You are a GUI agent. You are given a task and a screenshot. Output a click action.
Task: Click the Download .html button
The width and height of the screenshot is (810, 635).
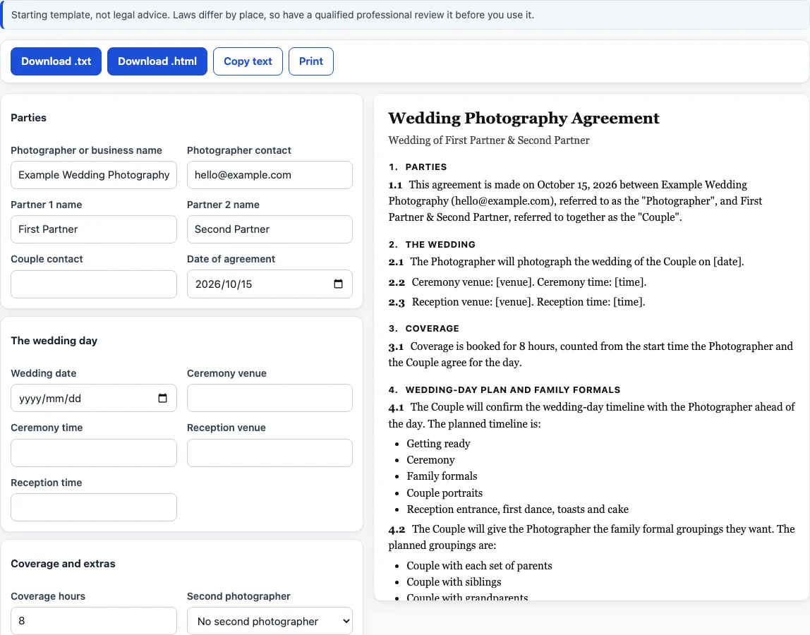(x=157, y=61)
